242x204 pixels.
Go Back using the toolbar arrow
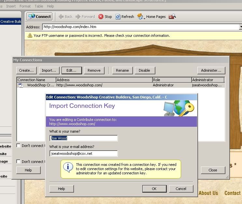[x=65, y=17]
